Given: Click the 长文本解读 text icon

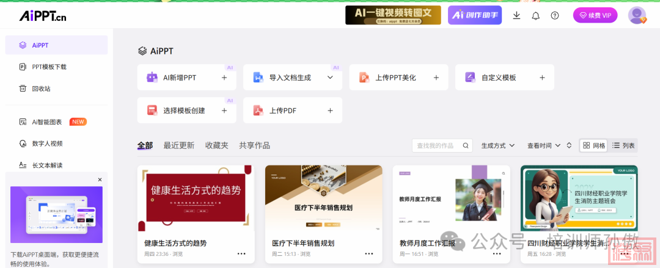Looking at the screenshot, I should 23,165.
